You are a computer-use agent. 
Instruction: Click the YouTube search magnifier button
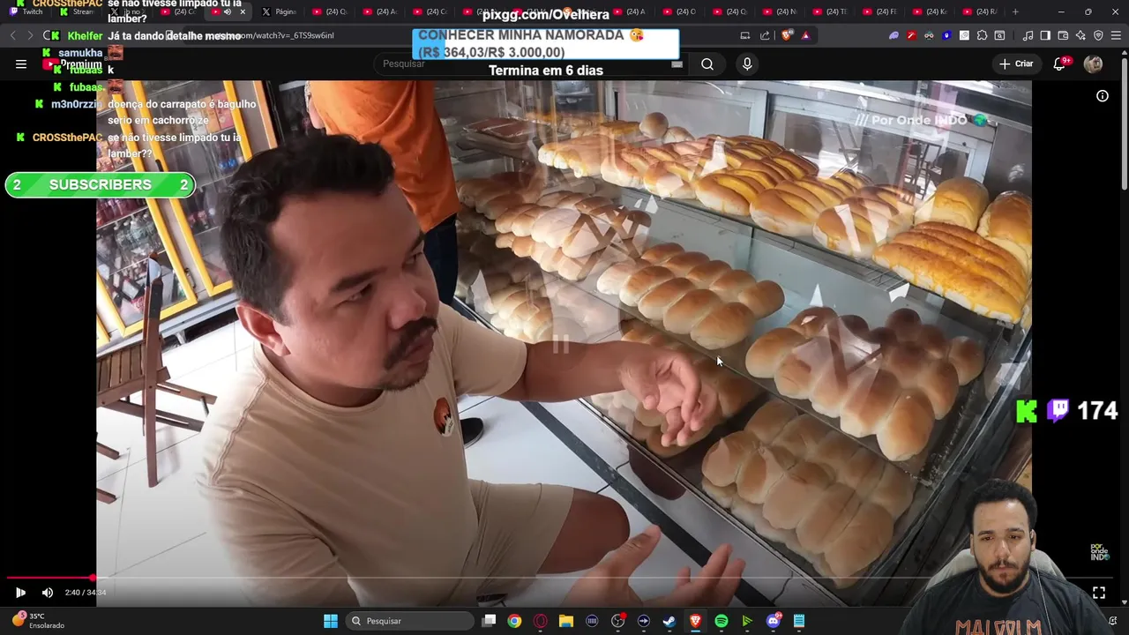pos(707,63)
